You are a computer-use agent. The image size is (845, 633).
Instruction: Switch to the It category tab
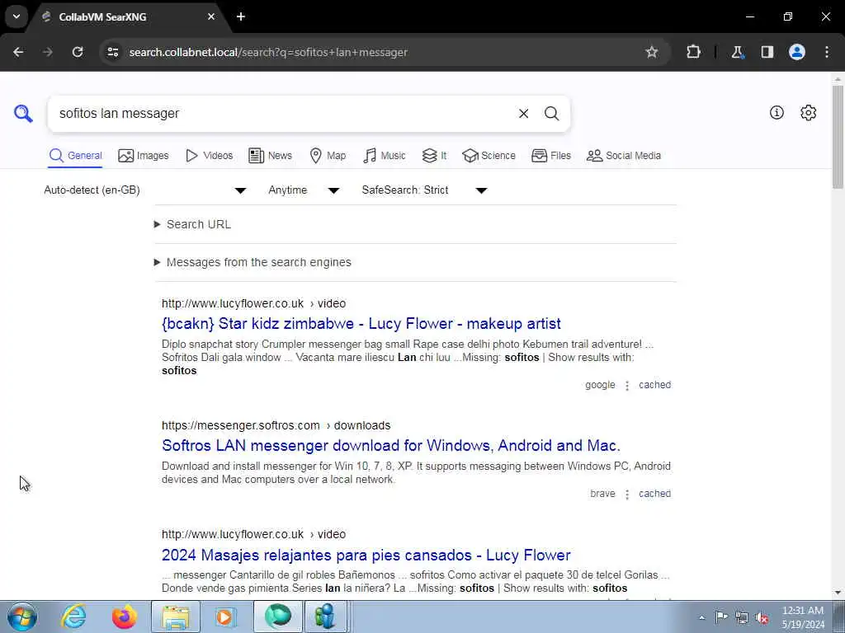coord(434,156)
